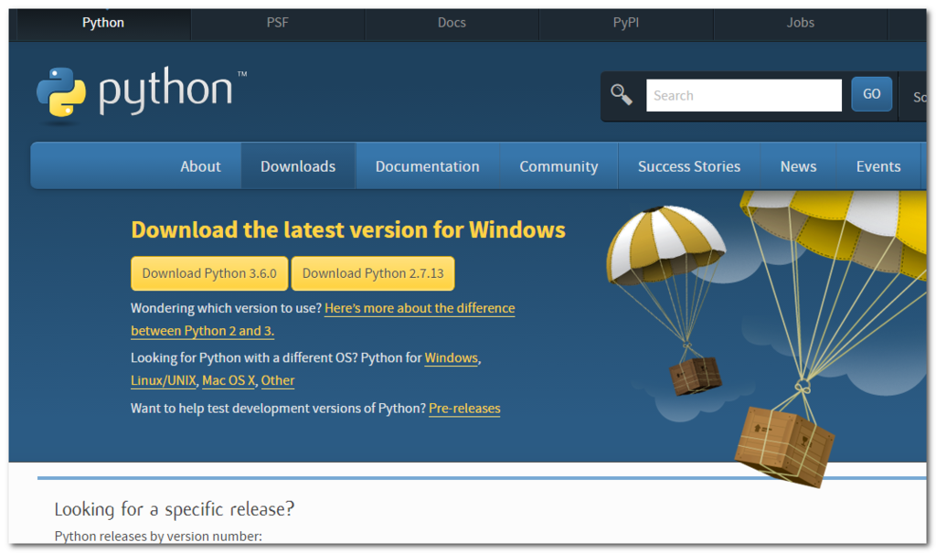
Task: Open the Success Stories menu
Action: [x=689, y=166]
